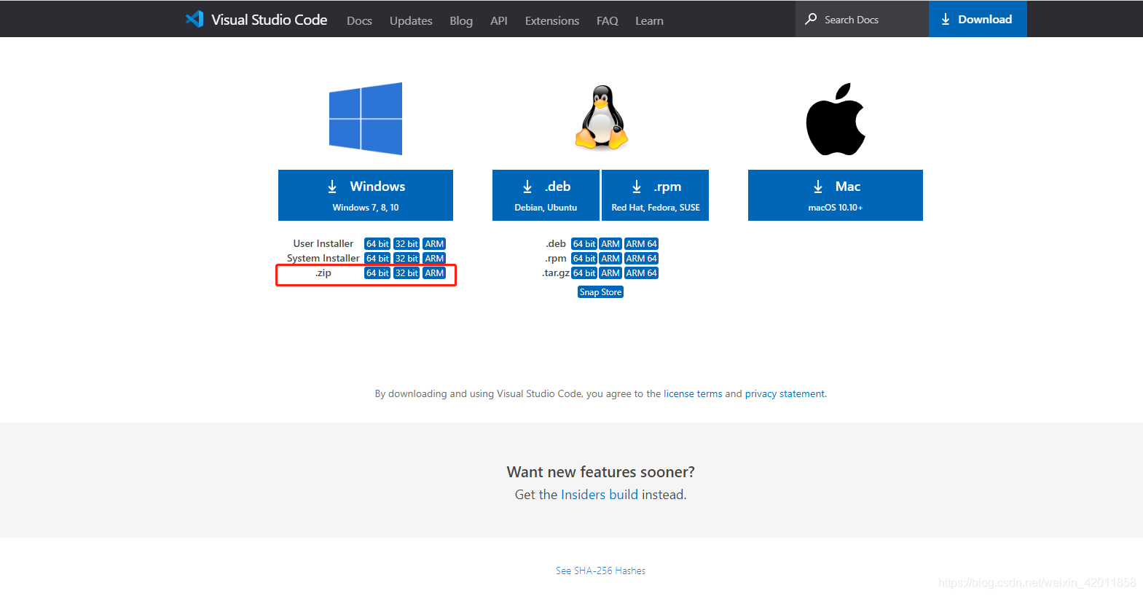Select Linux .deb 64 bit
Screen dimensions: 1143x596
click(584, 244)
